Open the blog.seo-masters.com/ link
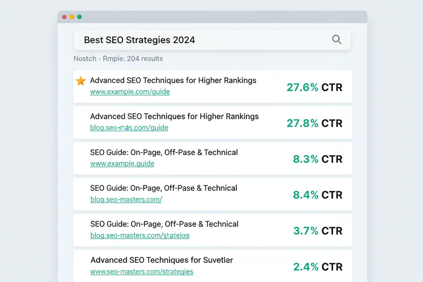423x282 pixels. click(x=126, y=199)
